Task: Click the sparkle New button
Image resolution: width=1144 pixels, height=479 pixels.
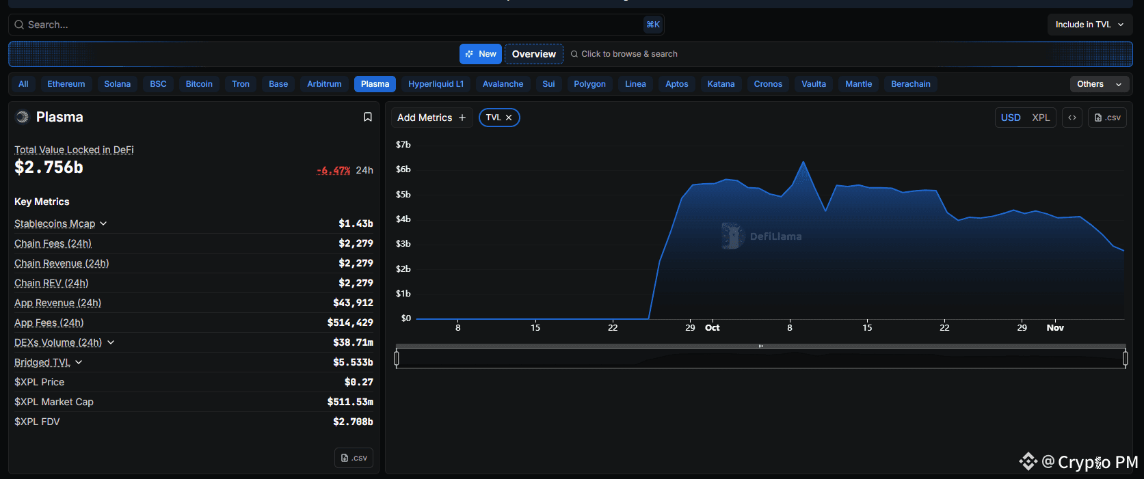Action: [481, 54]
